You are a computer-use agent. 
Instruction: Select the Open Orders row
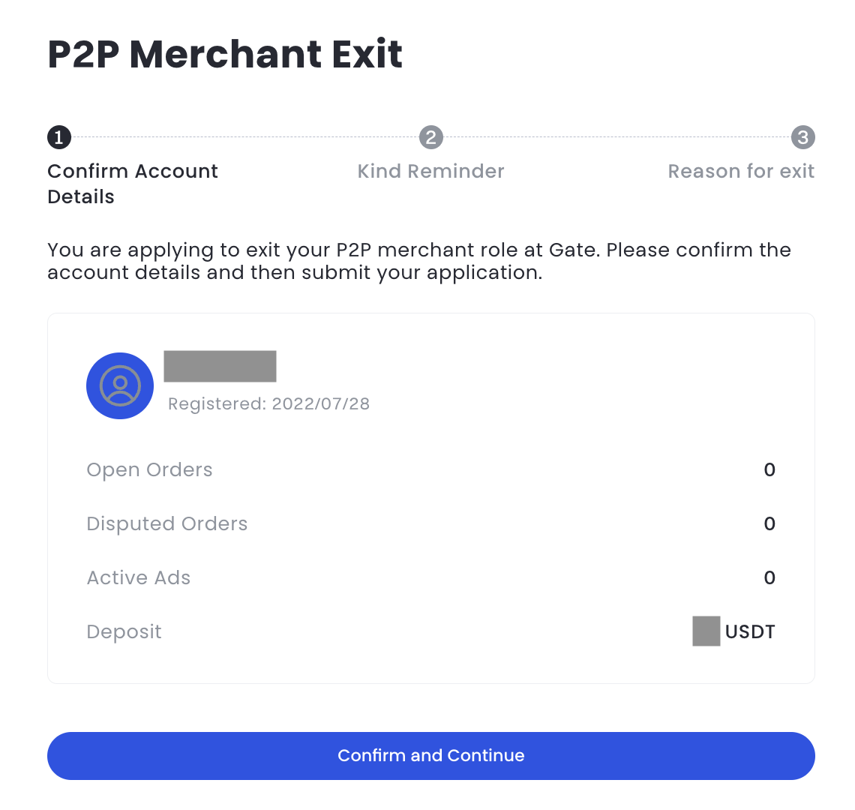[x=430, y=469]
